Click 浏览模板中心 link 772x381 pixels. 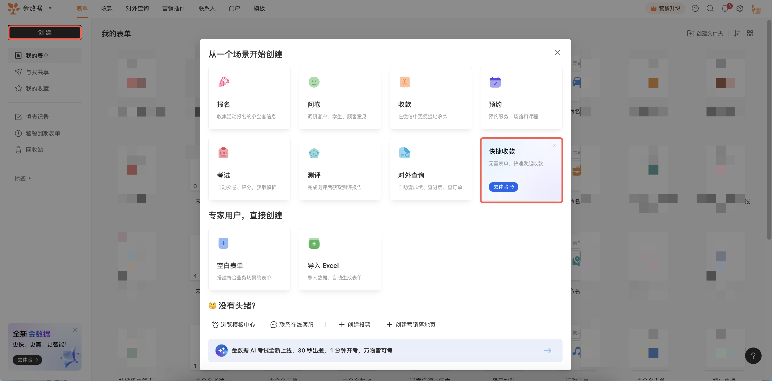[233, 325]
